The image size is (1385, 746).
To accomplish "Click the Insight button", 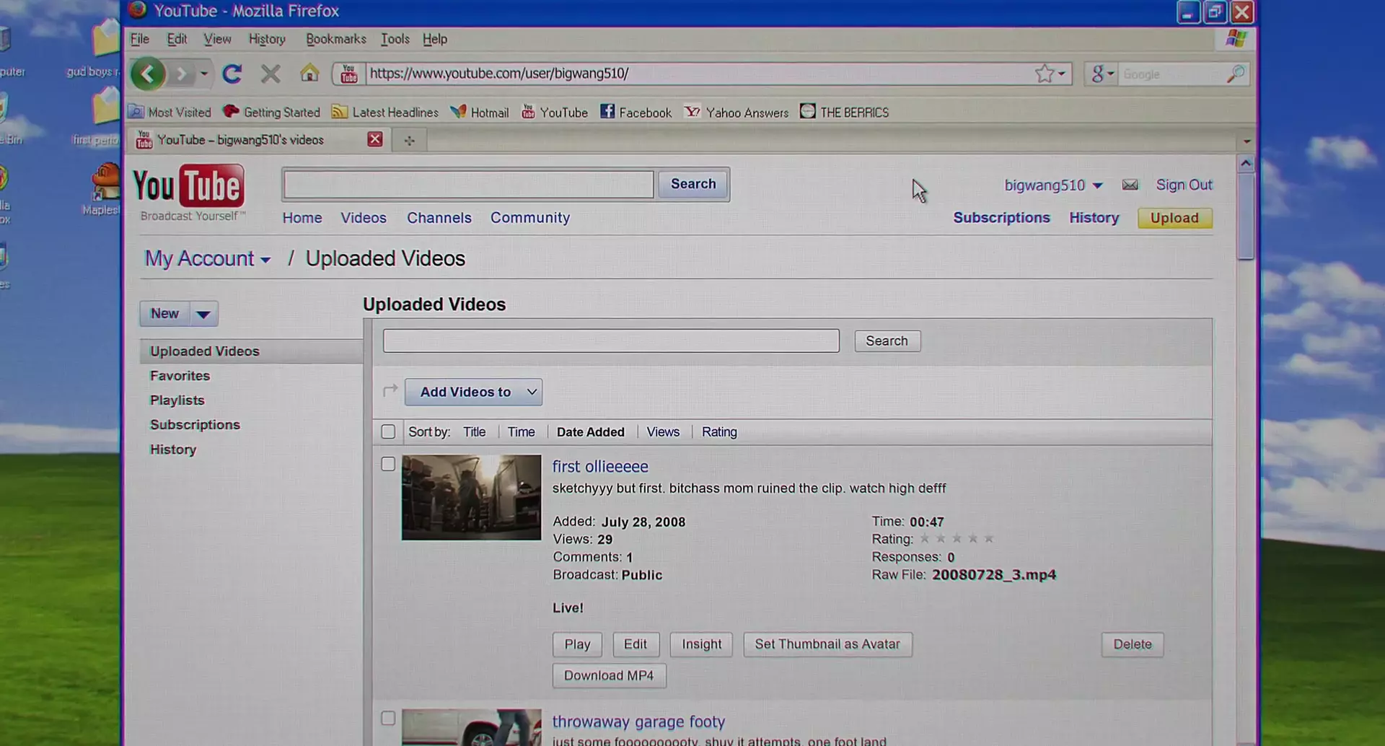I will point(701,644).
